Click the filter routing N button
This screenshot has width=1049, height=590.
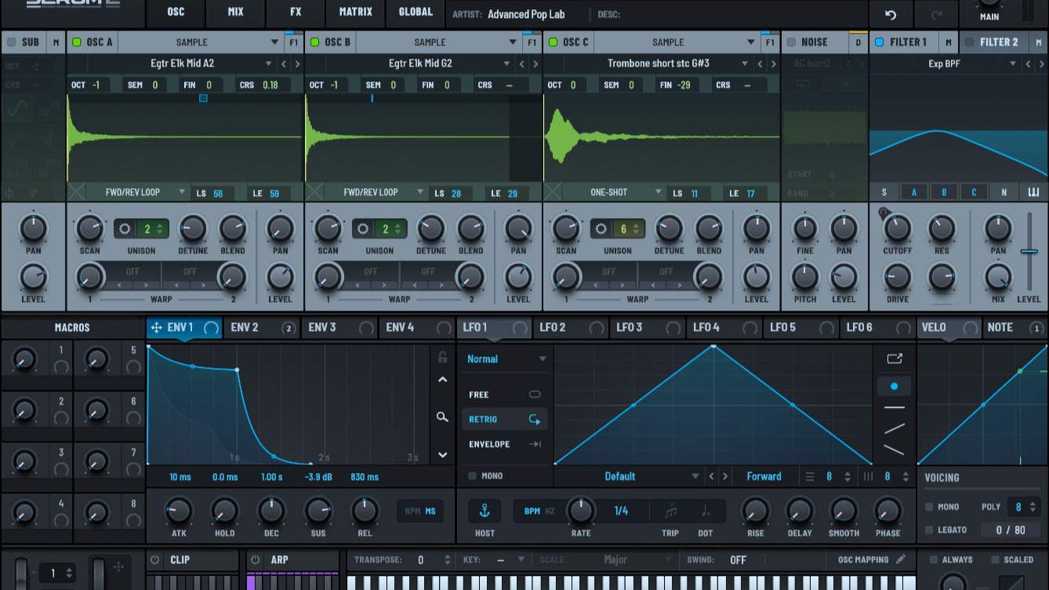coord(1004,192)
